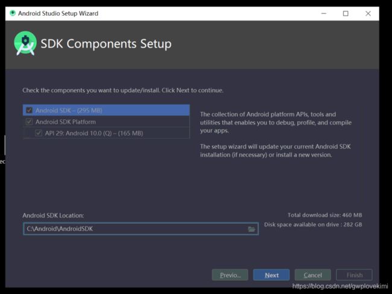Click the disabled Finish button

(354, 275)
